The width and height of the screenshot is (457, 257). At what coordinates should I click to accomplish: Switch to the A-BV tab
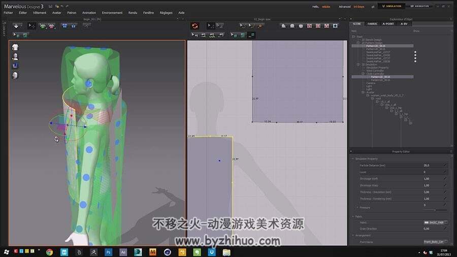[x=404, y=24]
